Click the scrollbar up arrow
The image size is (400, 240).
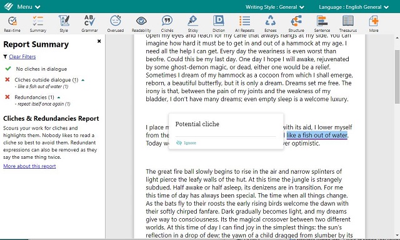(397, 38)
